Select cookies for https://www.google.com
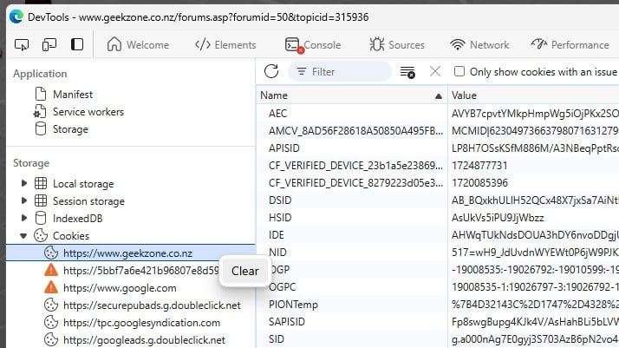Screen dimensions: 619x348 coord(120,288)
